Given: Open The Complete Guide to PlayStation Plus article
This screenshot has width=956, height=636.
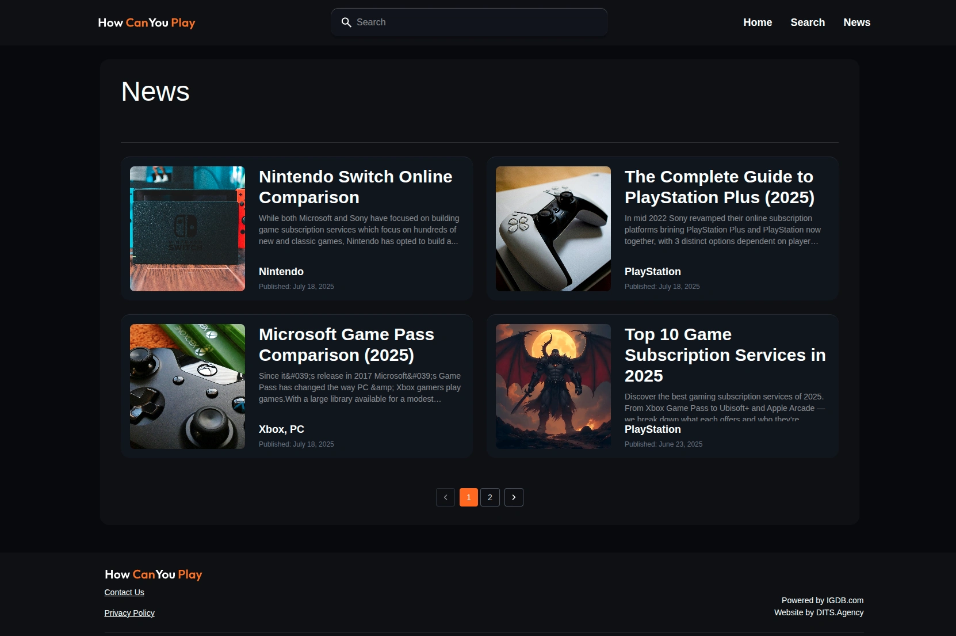Looking at the screenshot, I should [x=720, y=187].
